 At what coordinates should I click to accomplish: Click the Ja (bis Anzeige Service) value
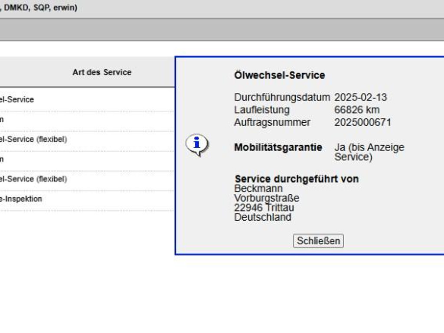369,152
